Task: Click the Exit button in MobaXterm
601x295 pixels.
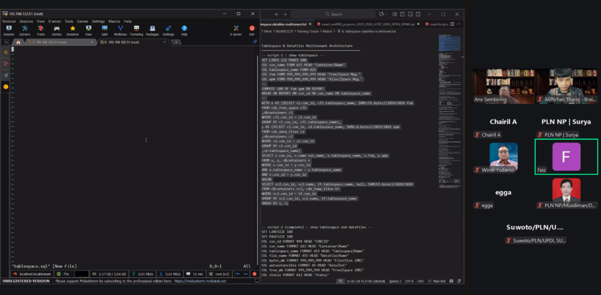Action: point(252,30)
